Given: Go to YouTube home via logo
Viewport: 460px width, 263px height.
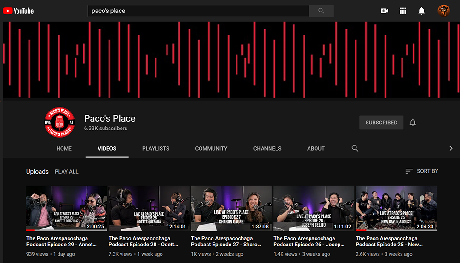Looking at the screenshot, I should click(x=18, y=11).
